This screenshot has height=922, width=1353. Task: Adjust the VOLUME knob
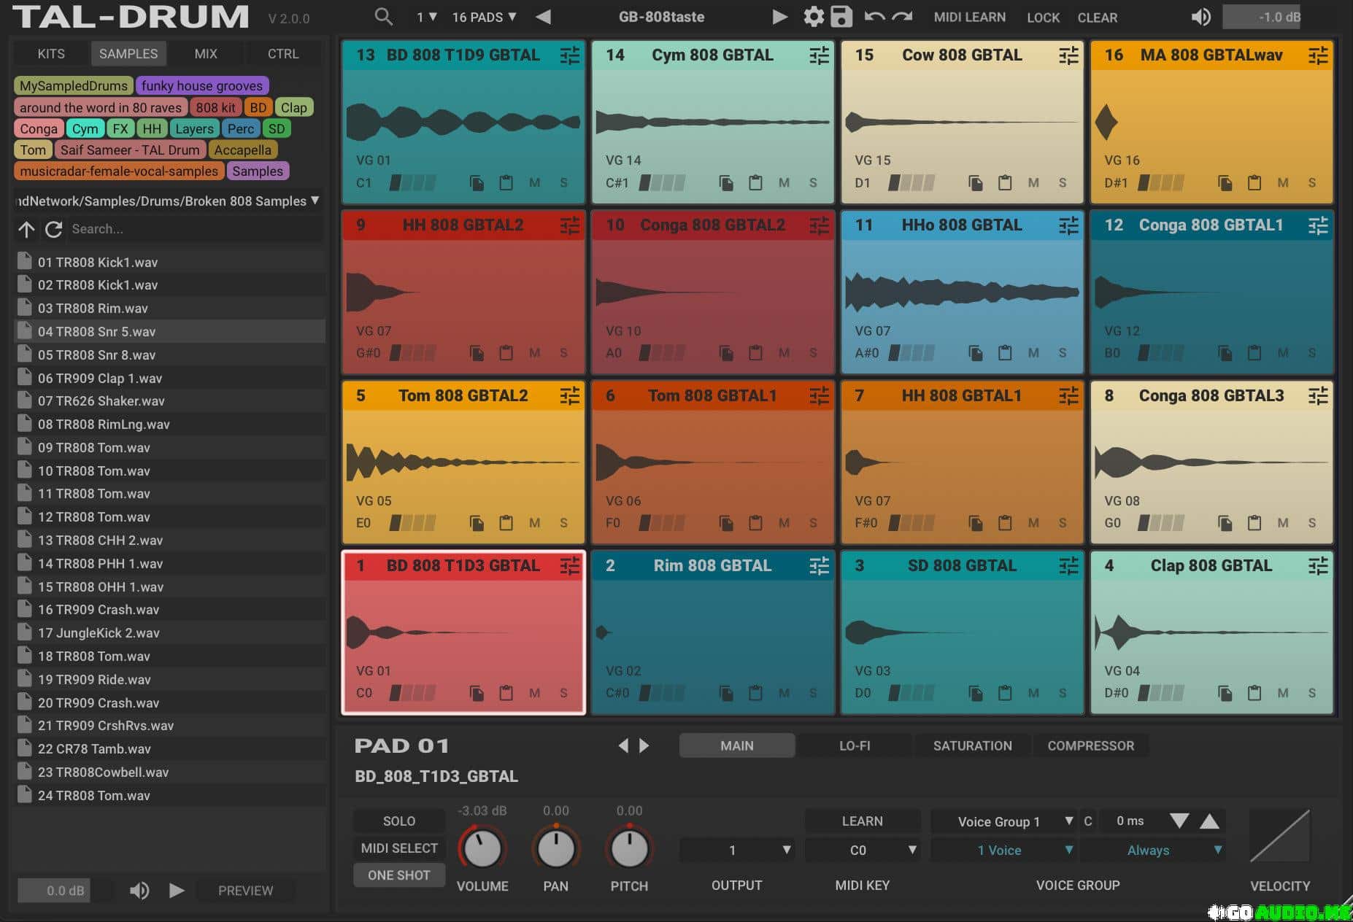[x=482, y=848]
